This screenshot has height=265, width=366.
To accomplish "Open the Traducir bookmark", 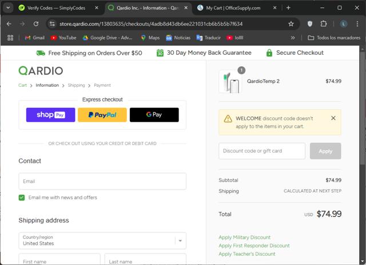I will pos(208,38).
